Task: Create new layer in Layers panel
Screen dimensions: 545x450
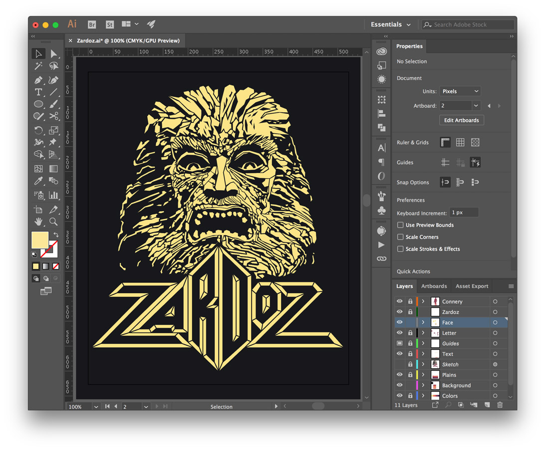Action: 487,405
